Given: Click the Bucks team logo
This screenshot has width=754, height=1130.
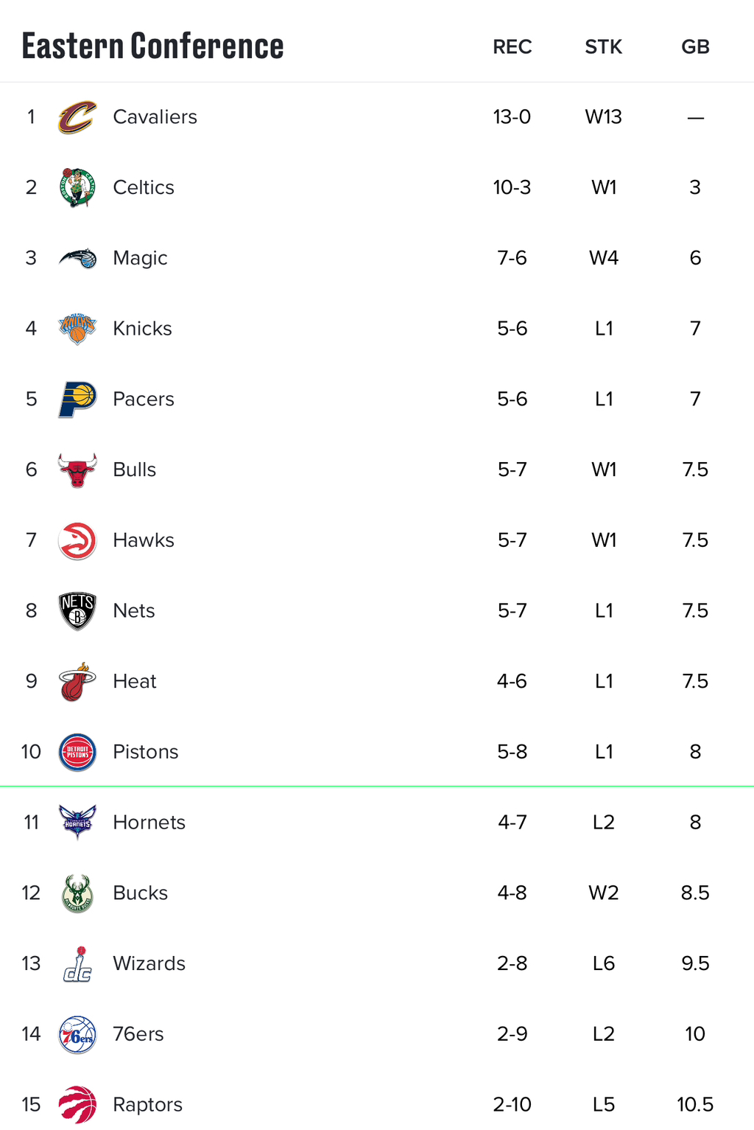Looking at the screenshot, I should click(77, 893).
